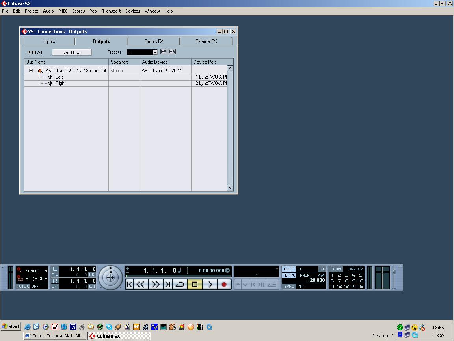This screenshot has width=454, height=341.
Task: Click tempo value 120.000
Action: tap(316, 280)
